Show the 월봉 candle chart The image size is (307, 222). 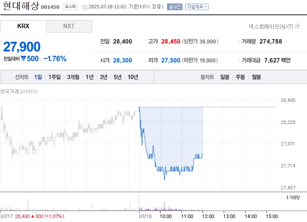(256, 77)
